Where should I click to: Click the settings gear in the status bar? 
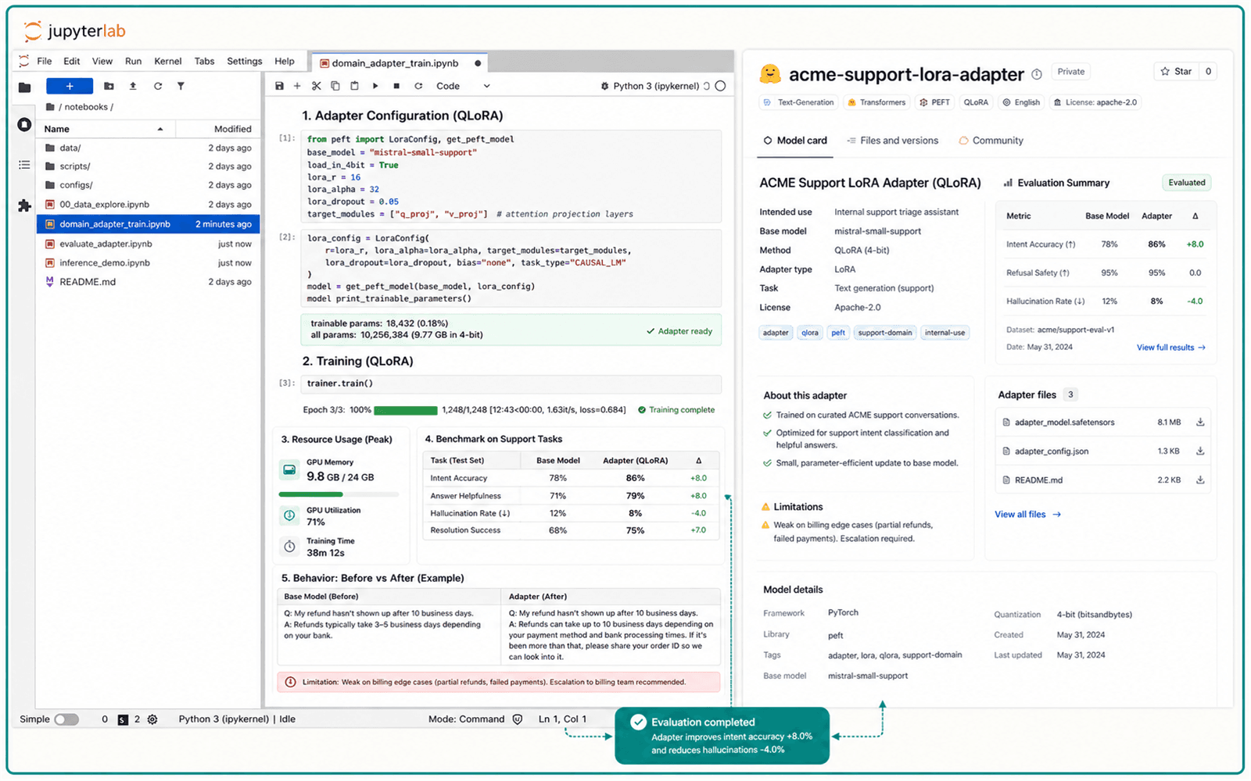point(152,719)
